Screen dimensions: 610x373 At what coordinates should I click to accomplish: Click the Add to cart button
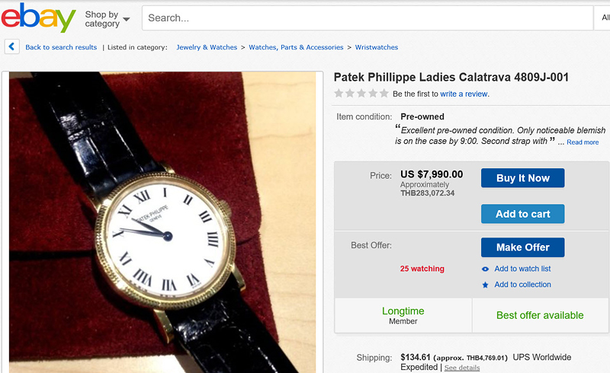click(522, 214)
